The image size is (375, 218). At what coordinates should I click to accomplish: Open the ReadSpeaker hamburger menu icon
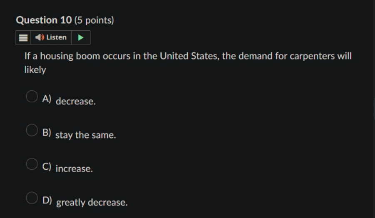[23, 37]
